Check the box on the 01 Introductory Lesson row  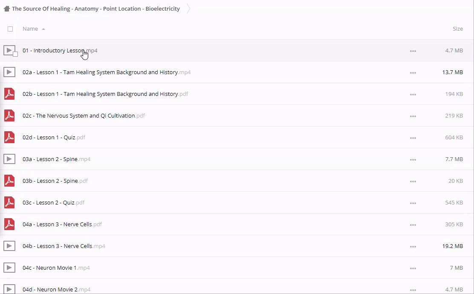[15, 54]
